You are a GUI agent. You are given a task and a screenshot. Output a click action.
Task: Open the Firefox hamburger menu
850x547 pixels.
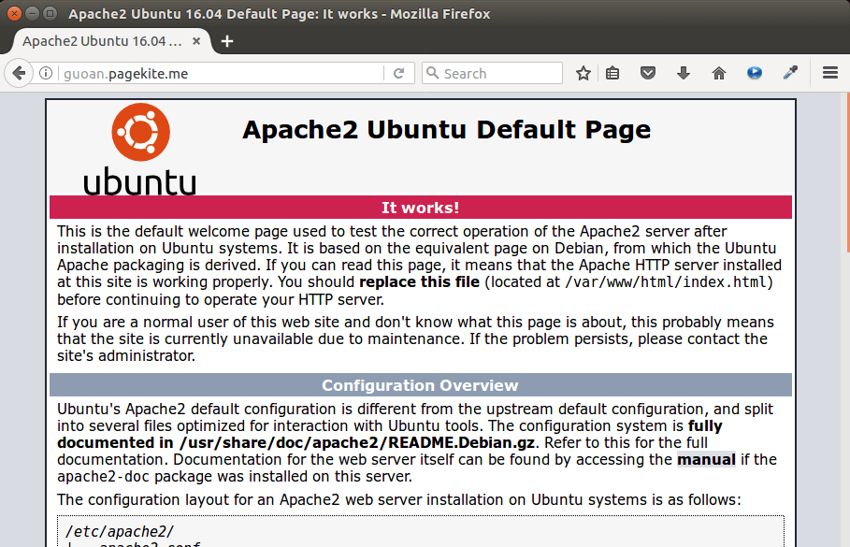[x=829, y=74]
